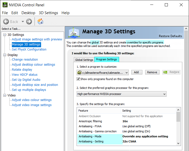Open the program to customize dropdown

coord(126,72)
